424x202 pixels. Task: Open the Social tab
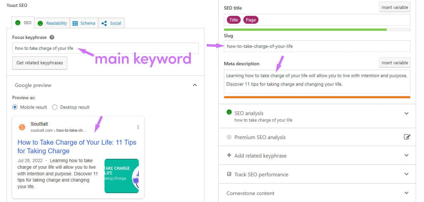(111, 23)
